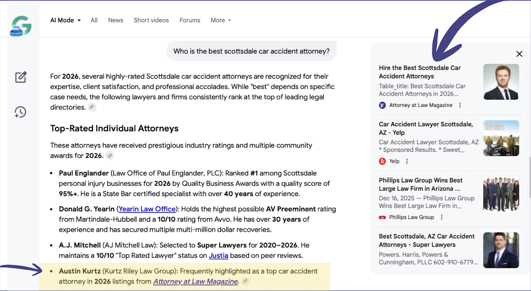Click the Phillips Law Group team photo thumbnail

coord(501,194)
